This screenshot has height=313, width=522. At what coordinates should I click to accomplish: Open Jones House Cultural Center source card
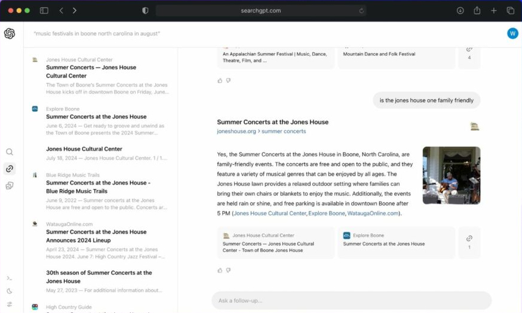point(276,243)
